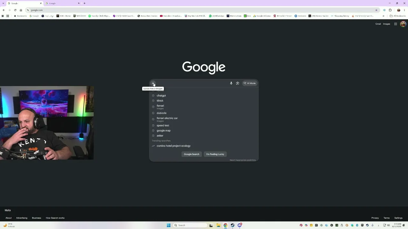Select the speed test suggestion
This screenshot has width=408, height=229.
[204, 125]
